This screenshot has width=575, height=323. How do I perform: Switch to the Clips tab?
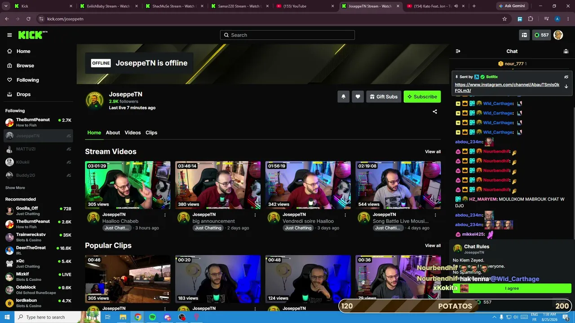151,132
